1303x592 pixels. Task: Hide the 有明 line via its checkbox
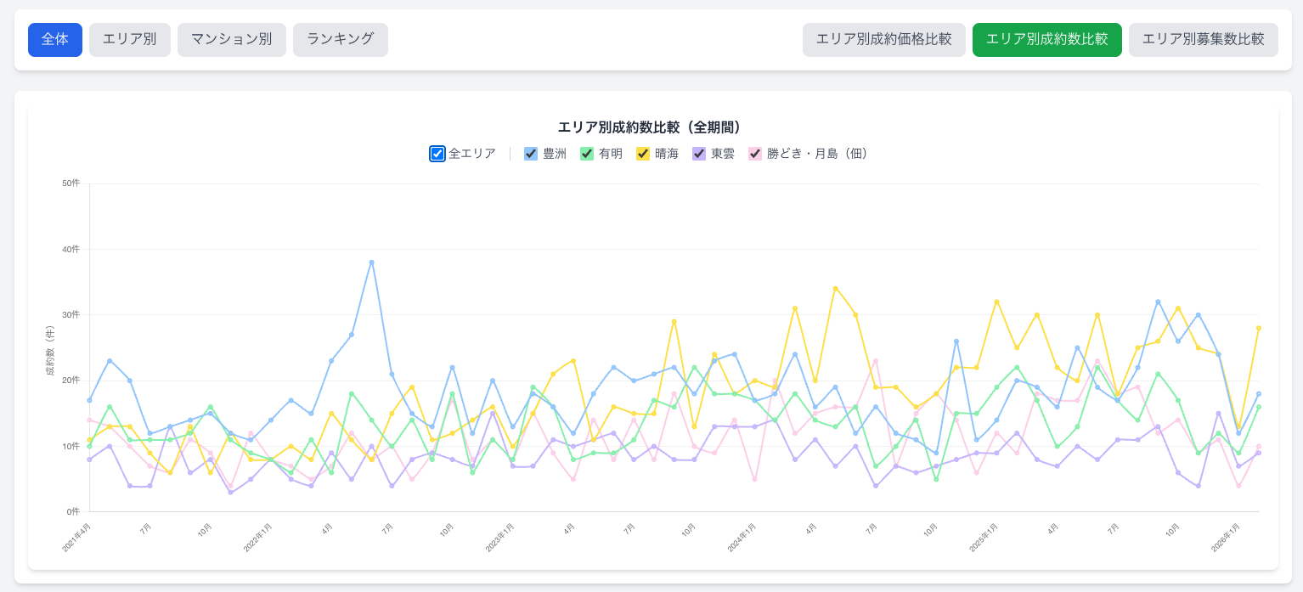click(587, 154)
